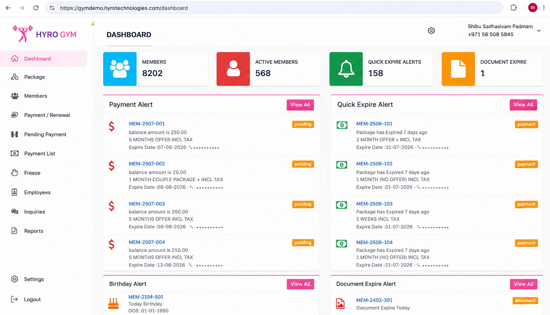
Task: Click the dollar icon beside MEM-2507-001
Action: 112,126
